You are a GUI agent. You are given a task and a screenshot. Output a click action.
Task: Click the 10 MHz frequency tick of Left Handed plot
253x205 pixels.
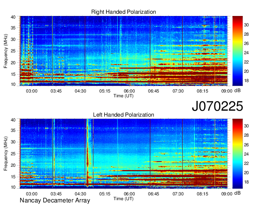(x=13, y=187)
